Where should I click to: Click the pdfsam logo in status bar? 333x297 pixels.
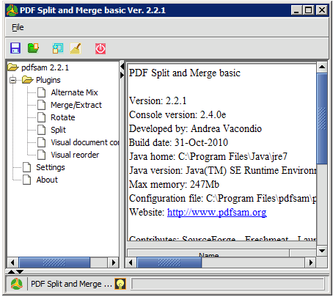[16, 284]
